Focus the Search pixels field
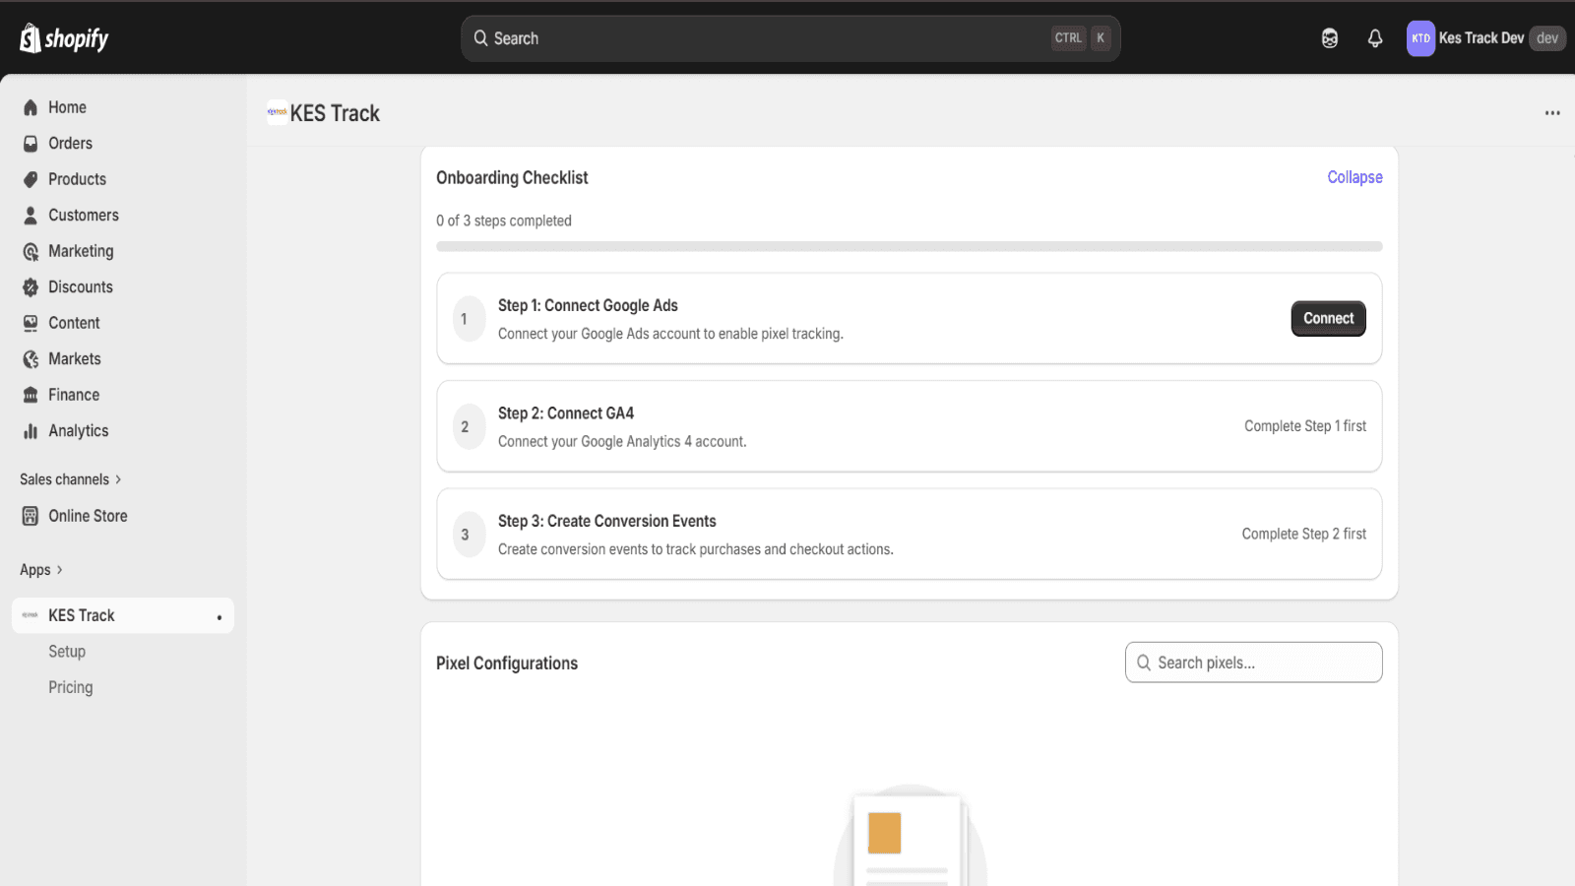 (x=1253, y=663)
